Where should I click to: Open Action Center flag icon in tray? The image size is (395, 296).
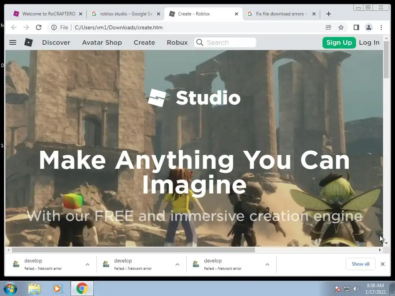[337, 289]
